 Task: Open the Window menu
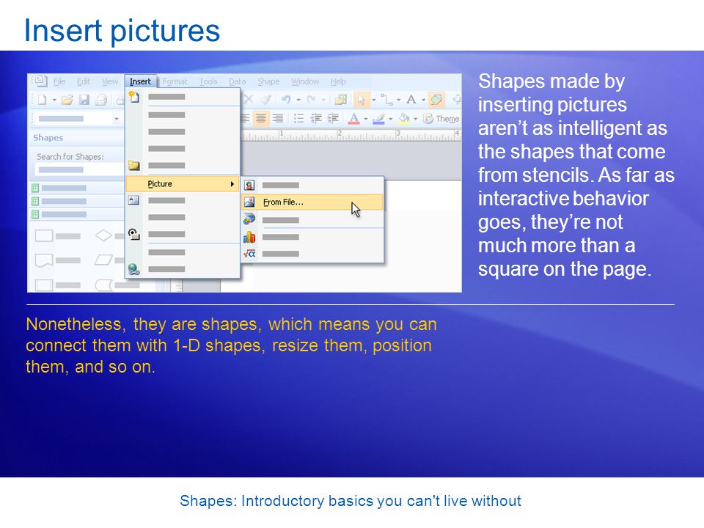(305, 81)
